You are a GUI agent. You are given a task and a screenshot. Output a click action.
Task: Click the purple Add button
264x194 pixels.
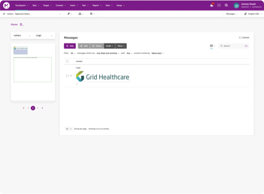[x=70, y=46]
